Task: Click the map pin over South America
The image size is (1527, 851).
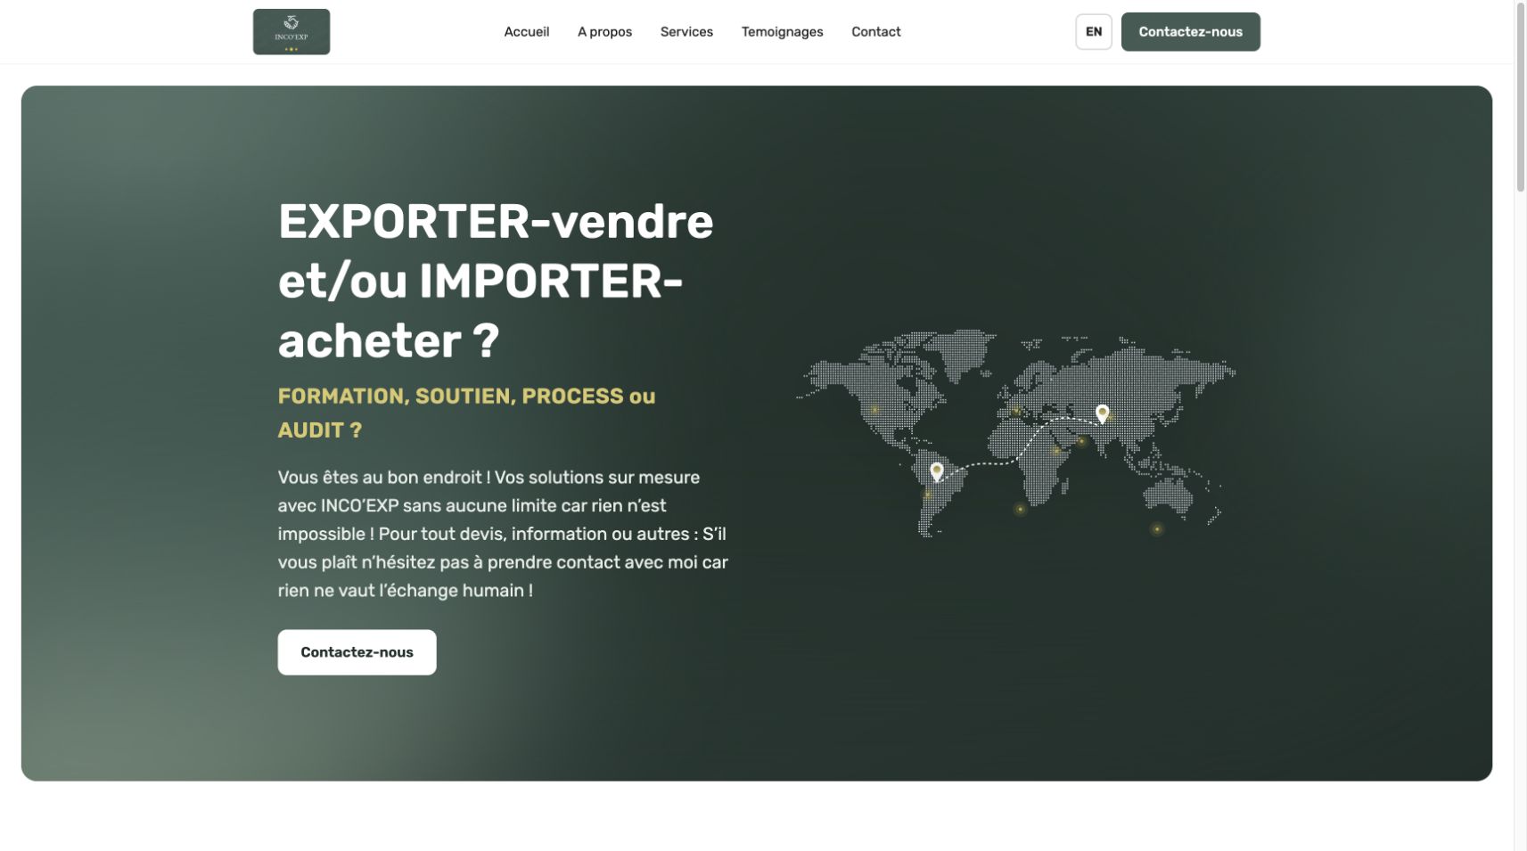Action: tap(936, 471)
